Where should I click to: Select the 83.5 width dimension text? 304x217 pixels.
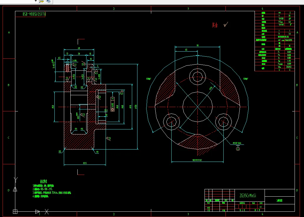coord(85,163)
